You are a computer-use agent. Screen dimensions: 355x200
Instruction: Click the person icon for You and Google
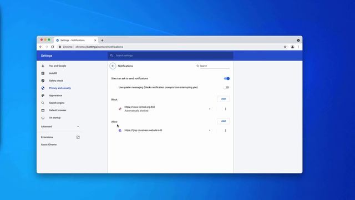pos(43,66)
